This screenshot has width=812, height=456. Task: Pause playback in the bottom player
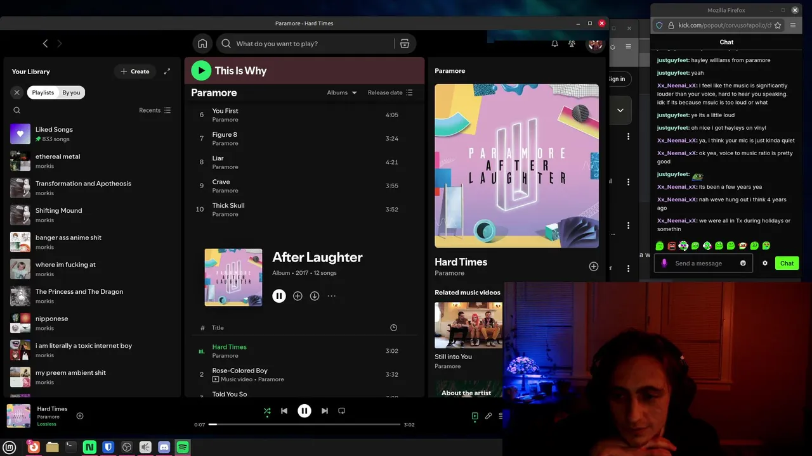tap(304, 411)
